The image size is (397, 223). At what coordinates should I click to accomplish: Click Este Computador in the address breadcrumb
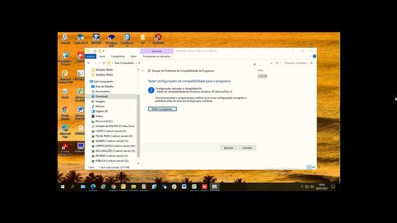pyautogui.click(x=124, y=63)
